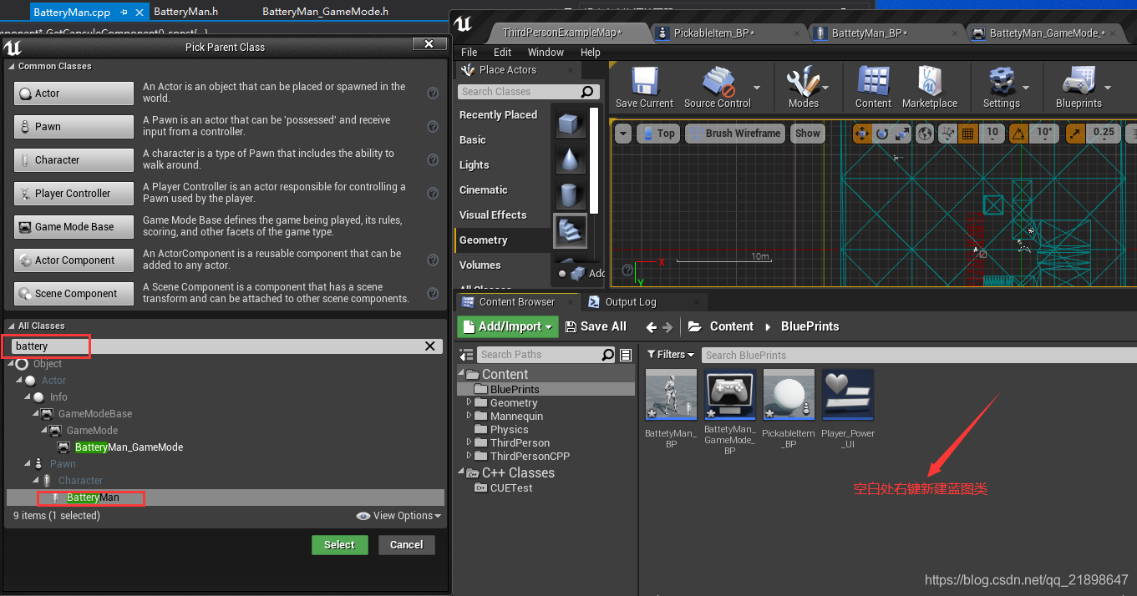Click the Select button in dialog
The height and width of the screenshot is (596, 1137).
[339, 545]
